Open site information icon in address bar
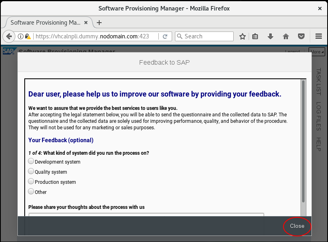 [21, 36]
